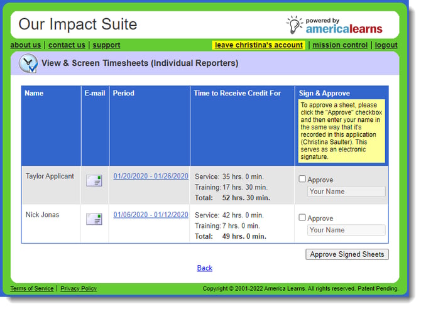Open the about us menu link
The height and width of the screenshot is (309, 421).
pos(26,45)
